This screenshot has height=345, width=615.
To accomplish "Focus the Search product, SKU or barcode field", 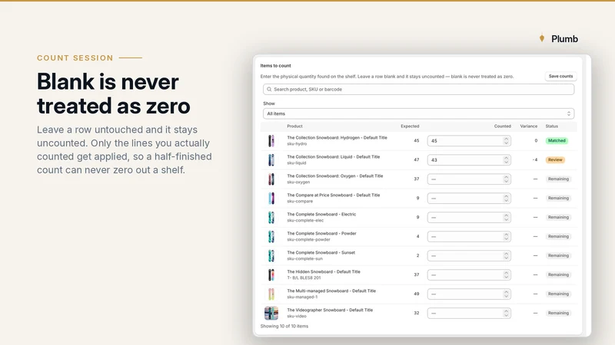I will pos(418,89).
